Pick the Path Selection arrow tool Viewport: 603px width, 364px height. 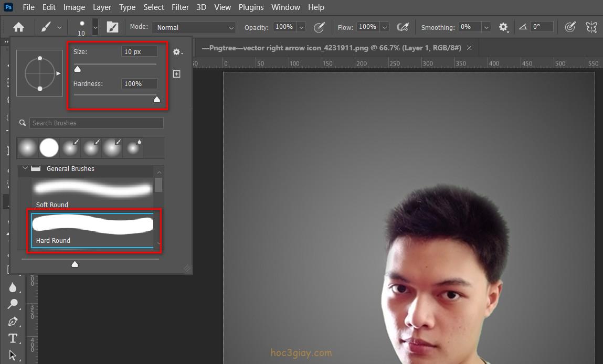click(13, 355)
